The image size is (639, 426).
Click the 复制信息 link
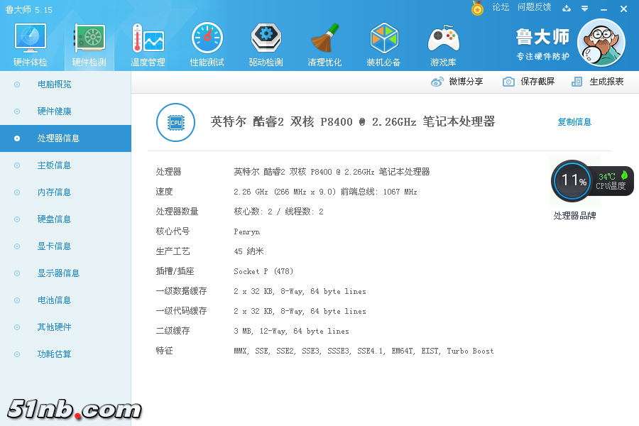(574, 122)
